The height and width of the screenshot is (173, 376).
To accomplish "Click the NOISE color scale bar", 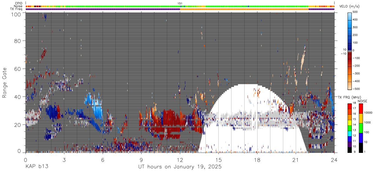I will coord(361,128).
